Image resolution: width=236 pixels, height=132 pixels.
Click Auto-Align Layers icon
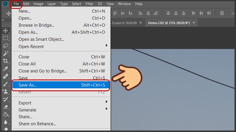222,13
